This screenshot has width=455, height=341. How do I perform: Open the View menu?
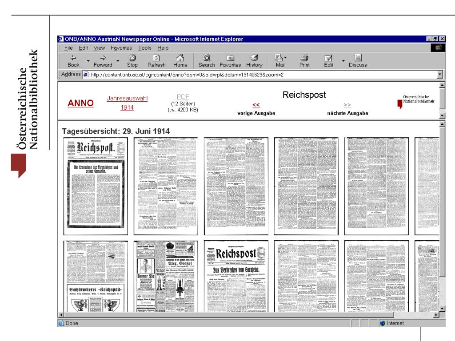(x=99, y=48)
